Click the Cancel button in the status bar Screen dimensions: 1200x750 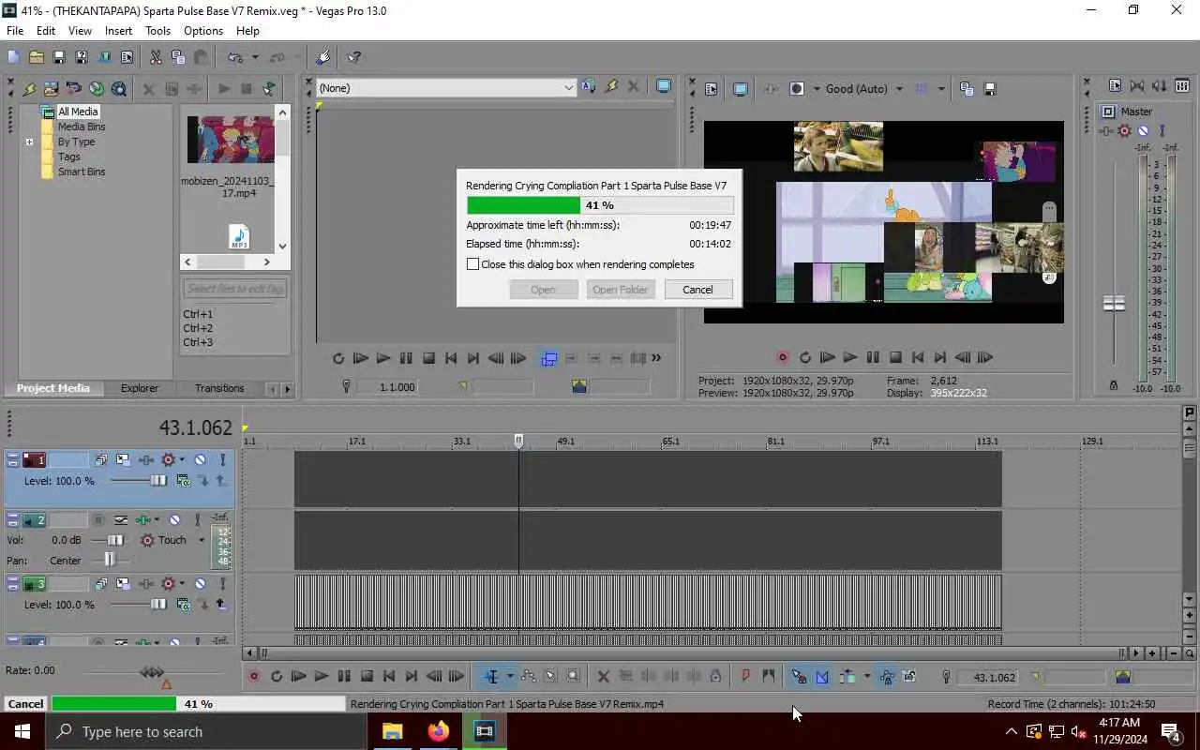pos(25,704)
